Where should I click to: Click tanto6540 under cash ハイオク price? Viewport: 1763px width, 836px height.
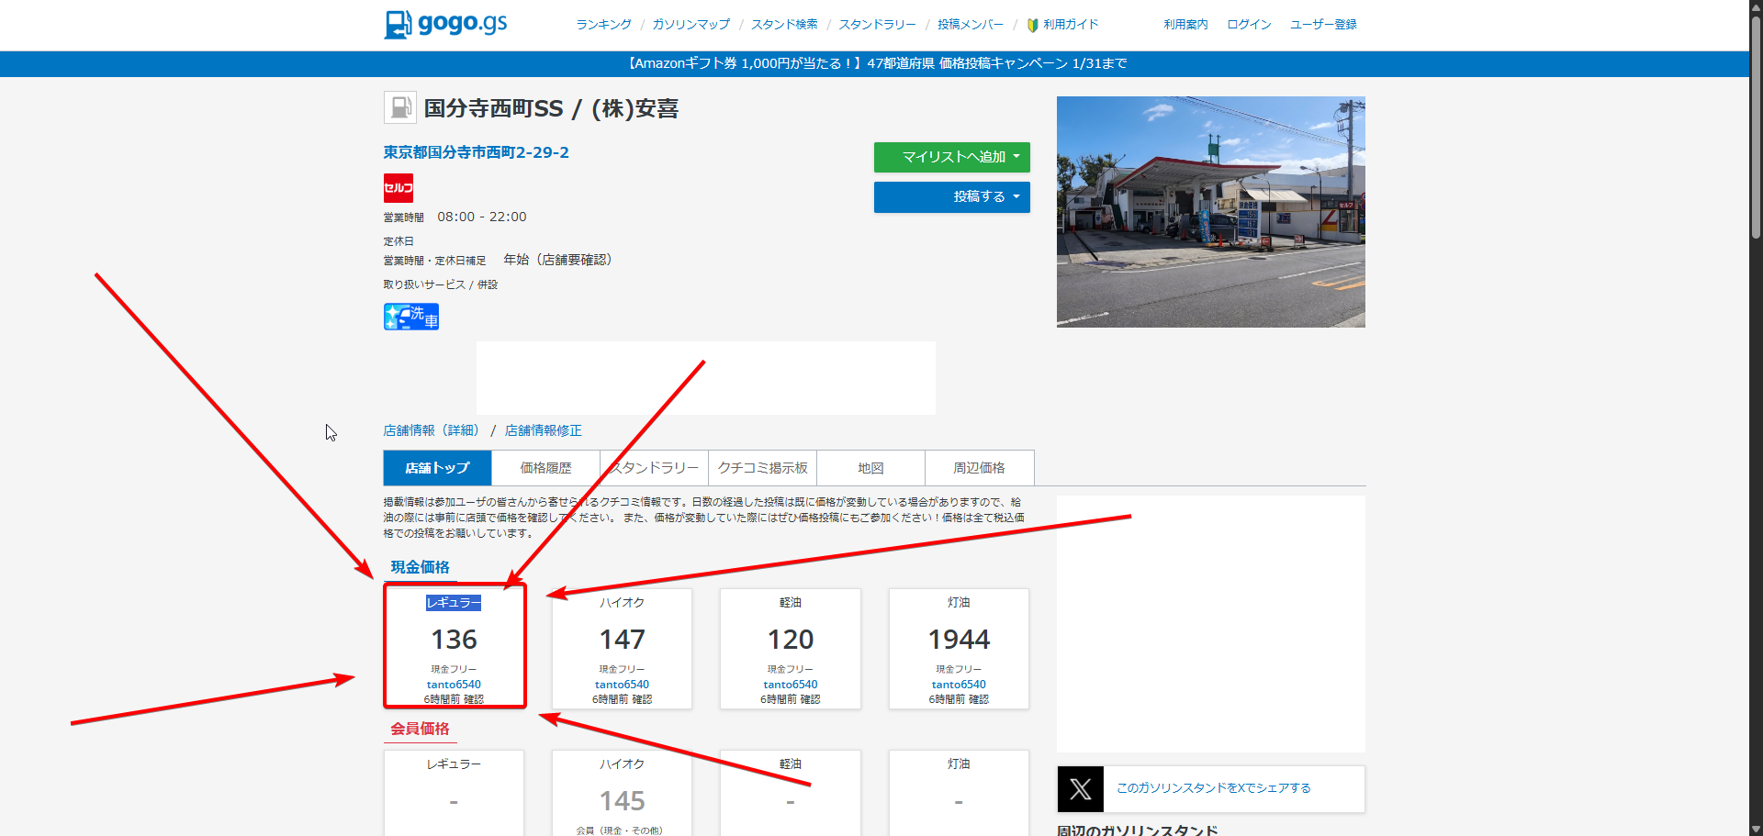tap(622, 685)
